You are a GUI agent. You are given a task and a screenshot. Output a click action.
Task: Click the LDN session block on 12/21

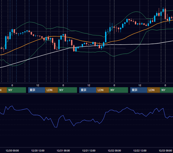tap(103, 90)
